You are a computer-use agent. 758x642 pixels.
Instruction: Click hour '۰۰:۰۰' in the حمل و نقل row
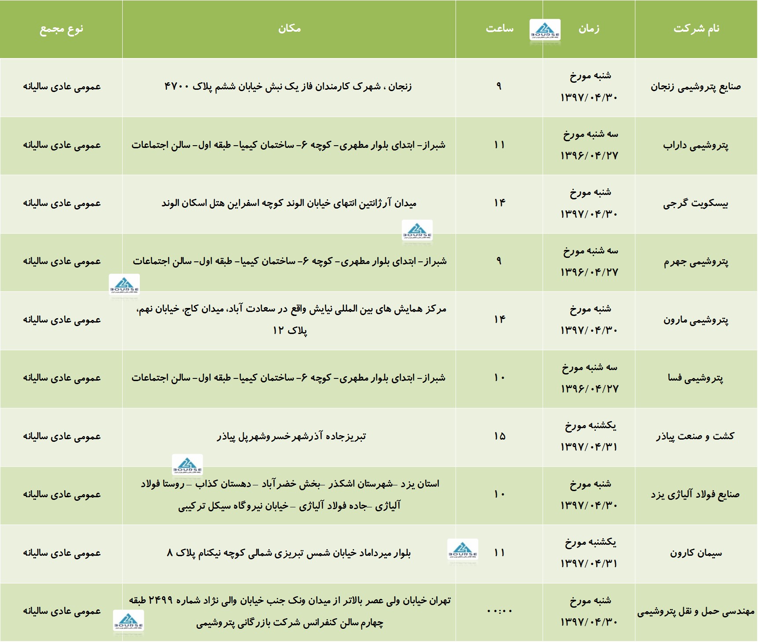[x=499, y=611]
